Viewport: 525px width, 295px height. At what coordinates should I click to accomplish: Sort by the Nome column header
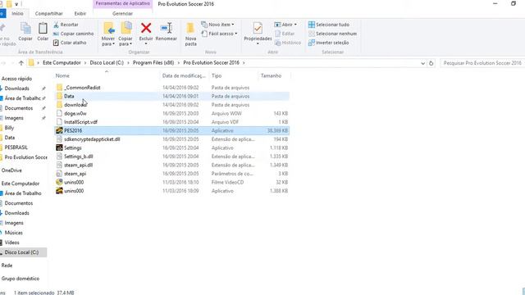tap(62, 76)
